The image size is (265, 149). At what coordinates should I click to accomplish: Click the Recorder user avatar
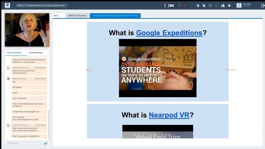click(x=239, y=5)
